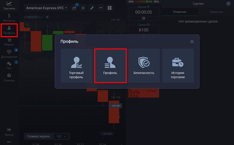Expand the American Express OTC asset dropdown

46,8
